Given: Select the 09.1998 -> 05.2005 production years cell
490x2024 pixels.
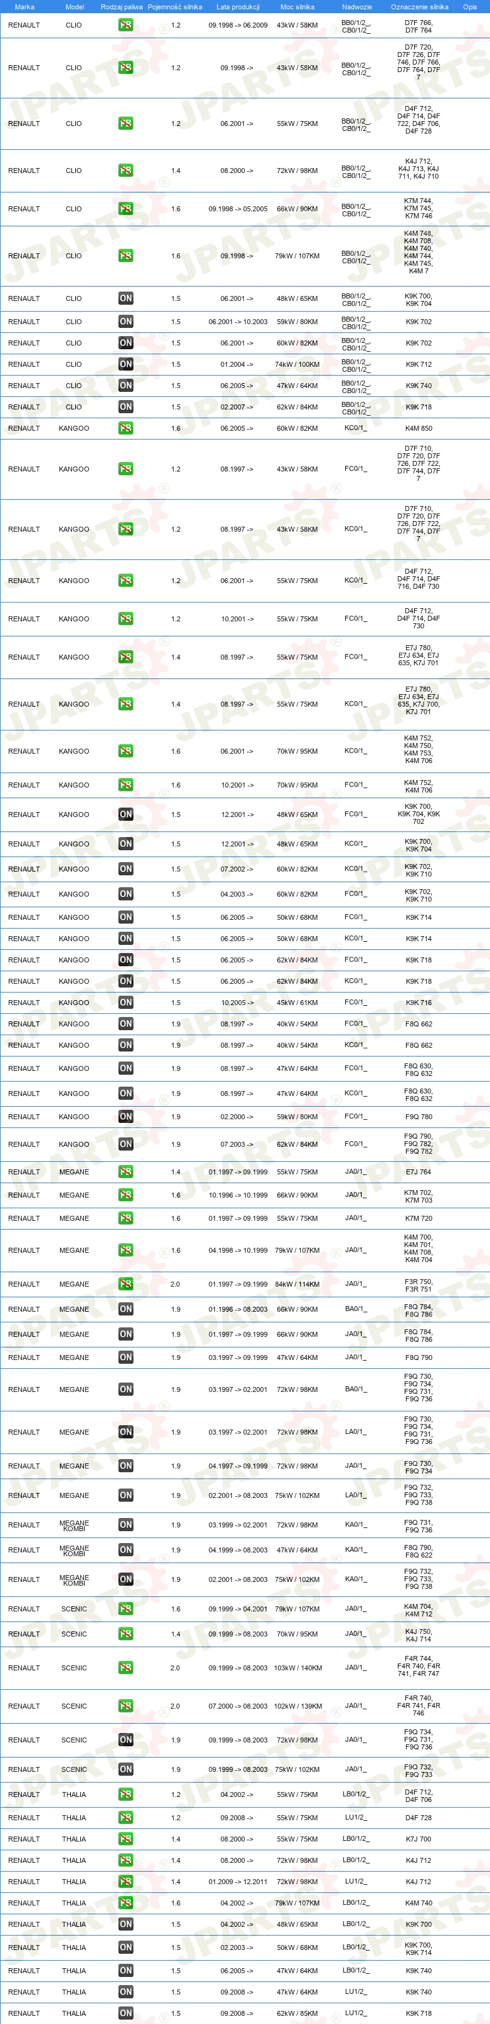Looking at the screenshot, I should click(x=238, y=209).
